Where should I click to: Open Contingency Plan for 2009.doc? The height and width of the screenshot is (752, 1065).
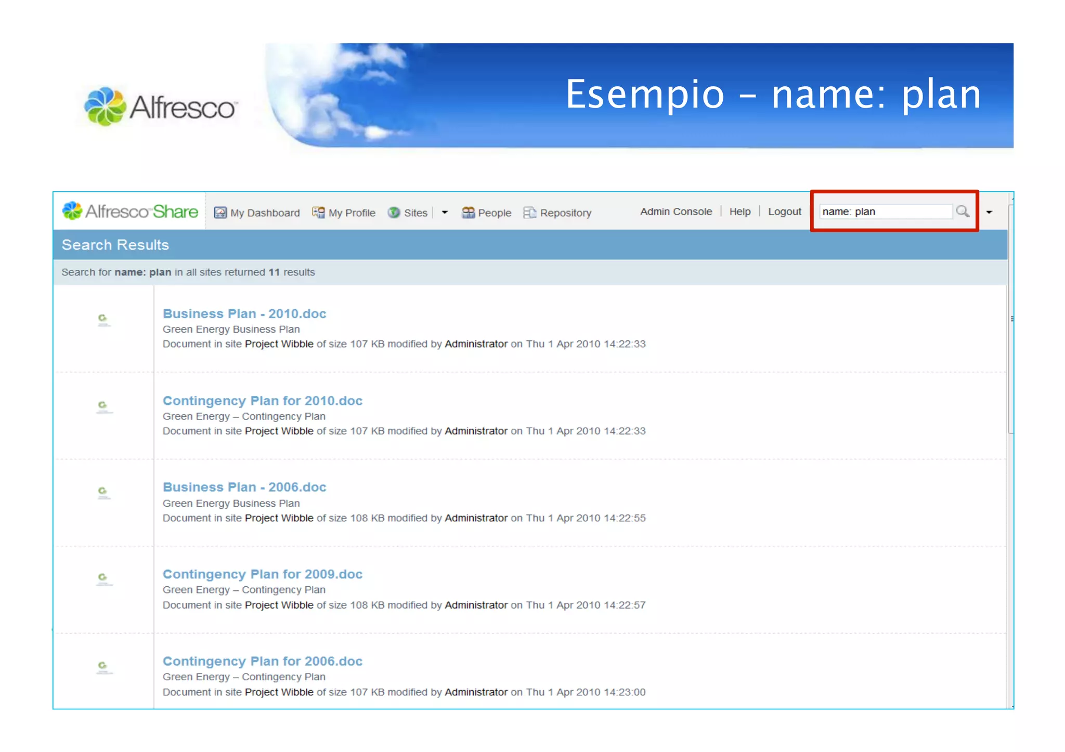click(x=263, y=574)
